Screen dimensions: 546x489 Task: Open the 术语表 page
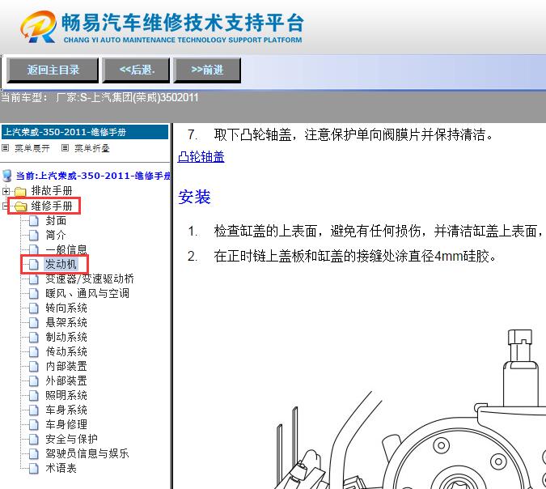pyautogui.click(x=61, y=468)
